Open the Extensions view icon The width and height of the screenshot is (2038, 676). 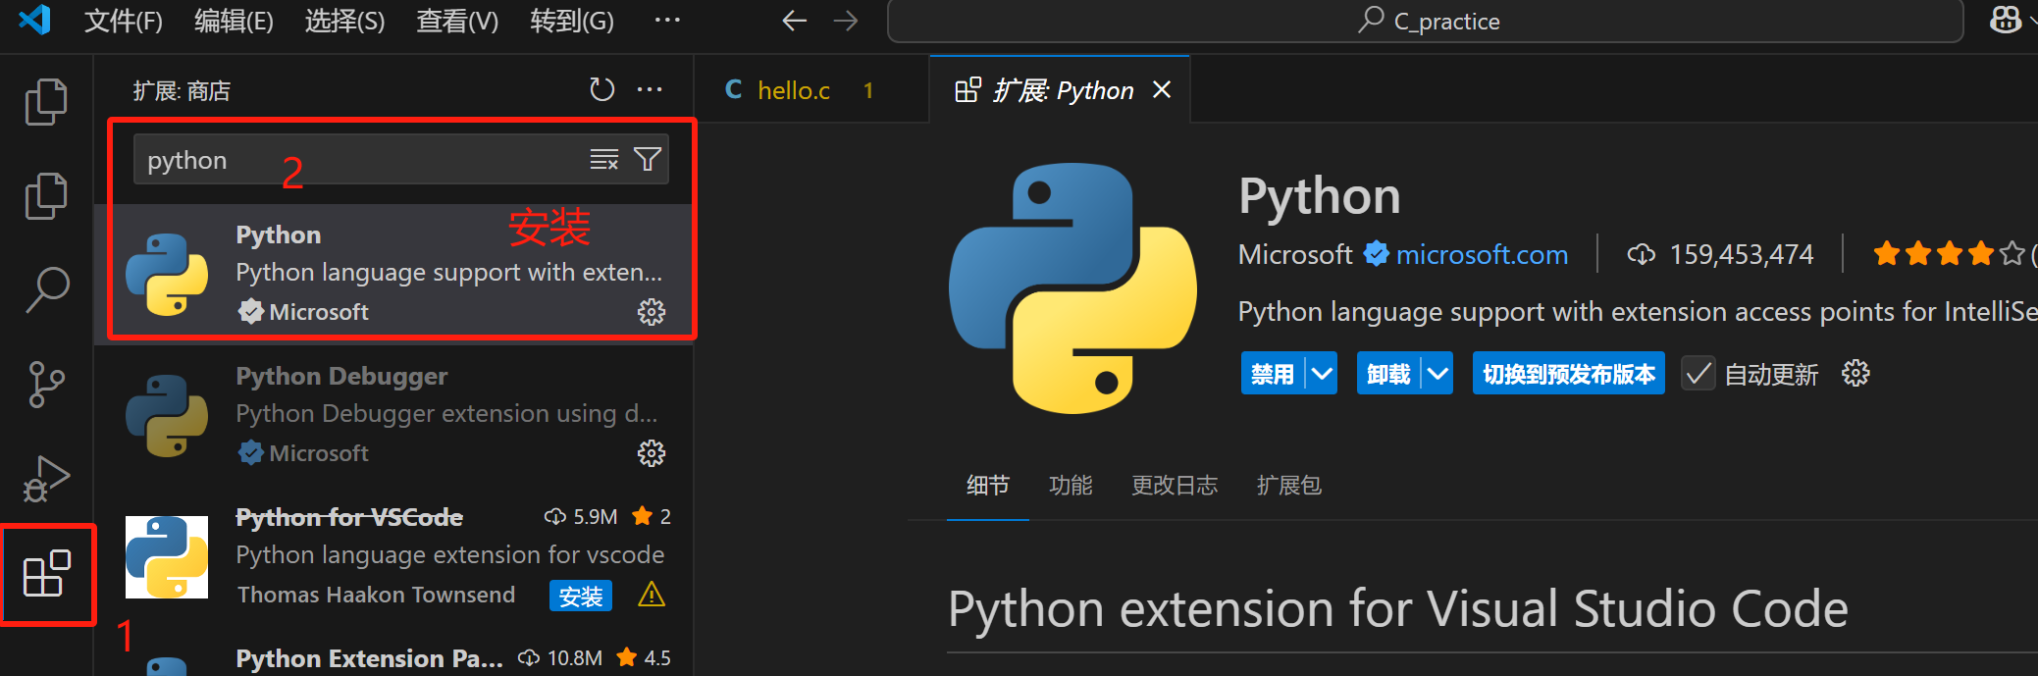pyautogui.click(x=46, y=574)
